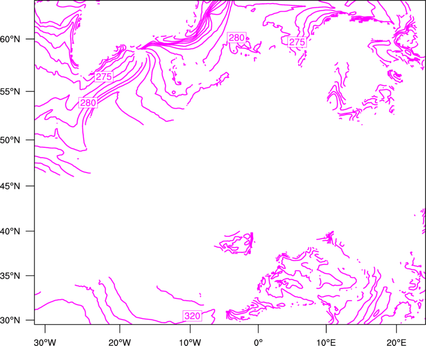The image size is (426, 346).
Task: Click the 280 contour label near 60°N
Action: click(236, 37)
